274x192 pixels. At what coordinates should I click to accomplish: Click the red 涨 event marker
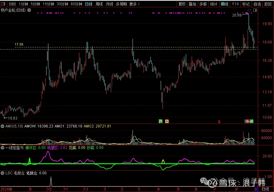coord(247,121)
